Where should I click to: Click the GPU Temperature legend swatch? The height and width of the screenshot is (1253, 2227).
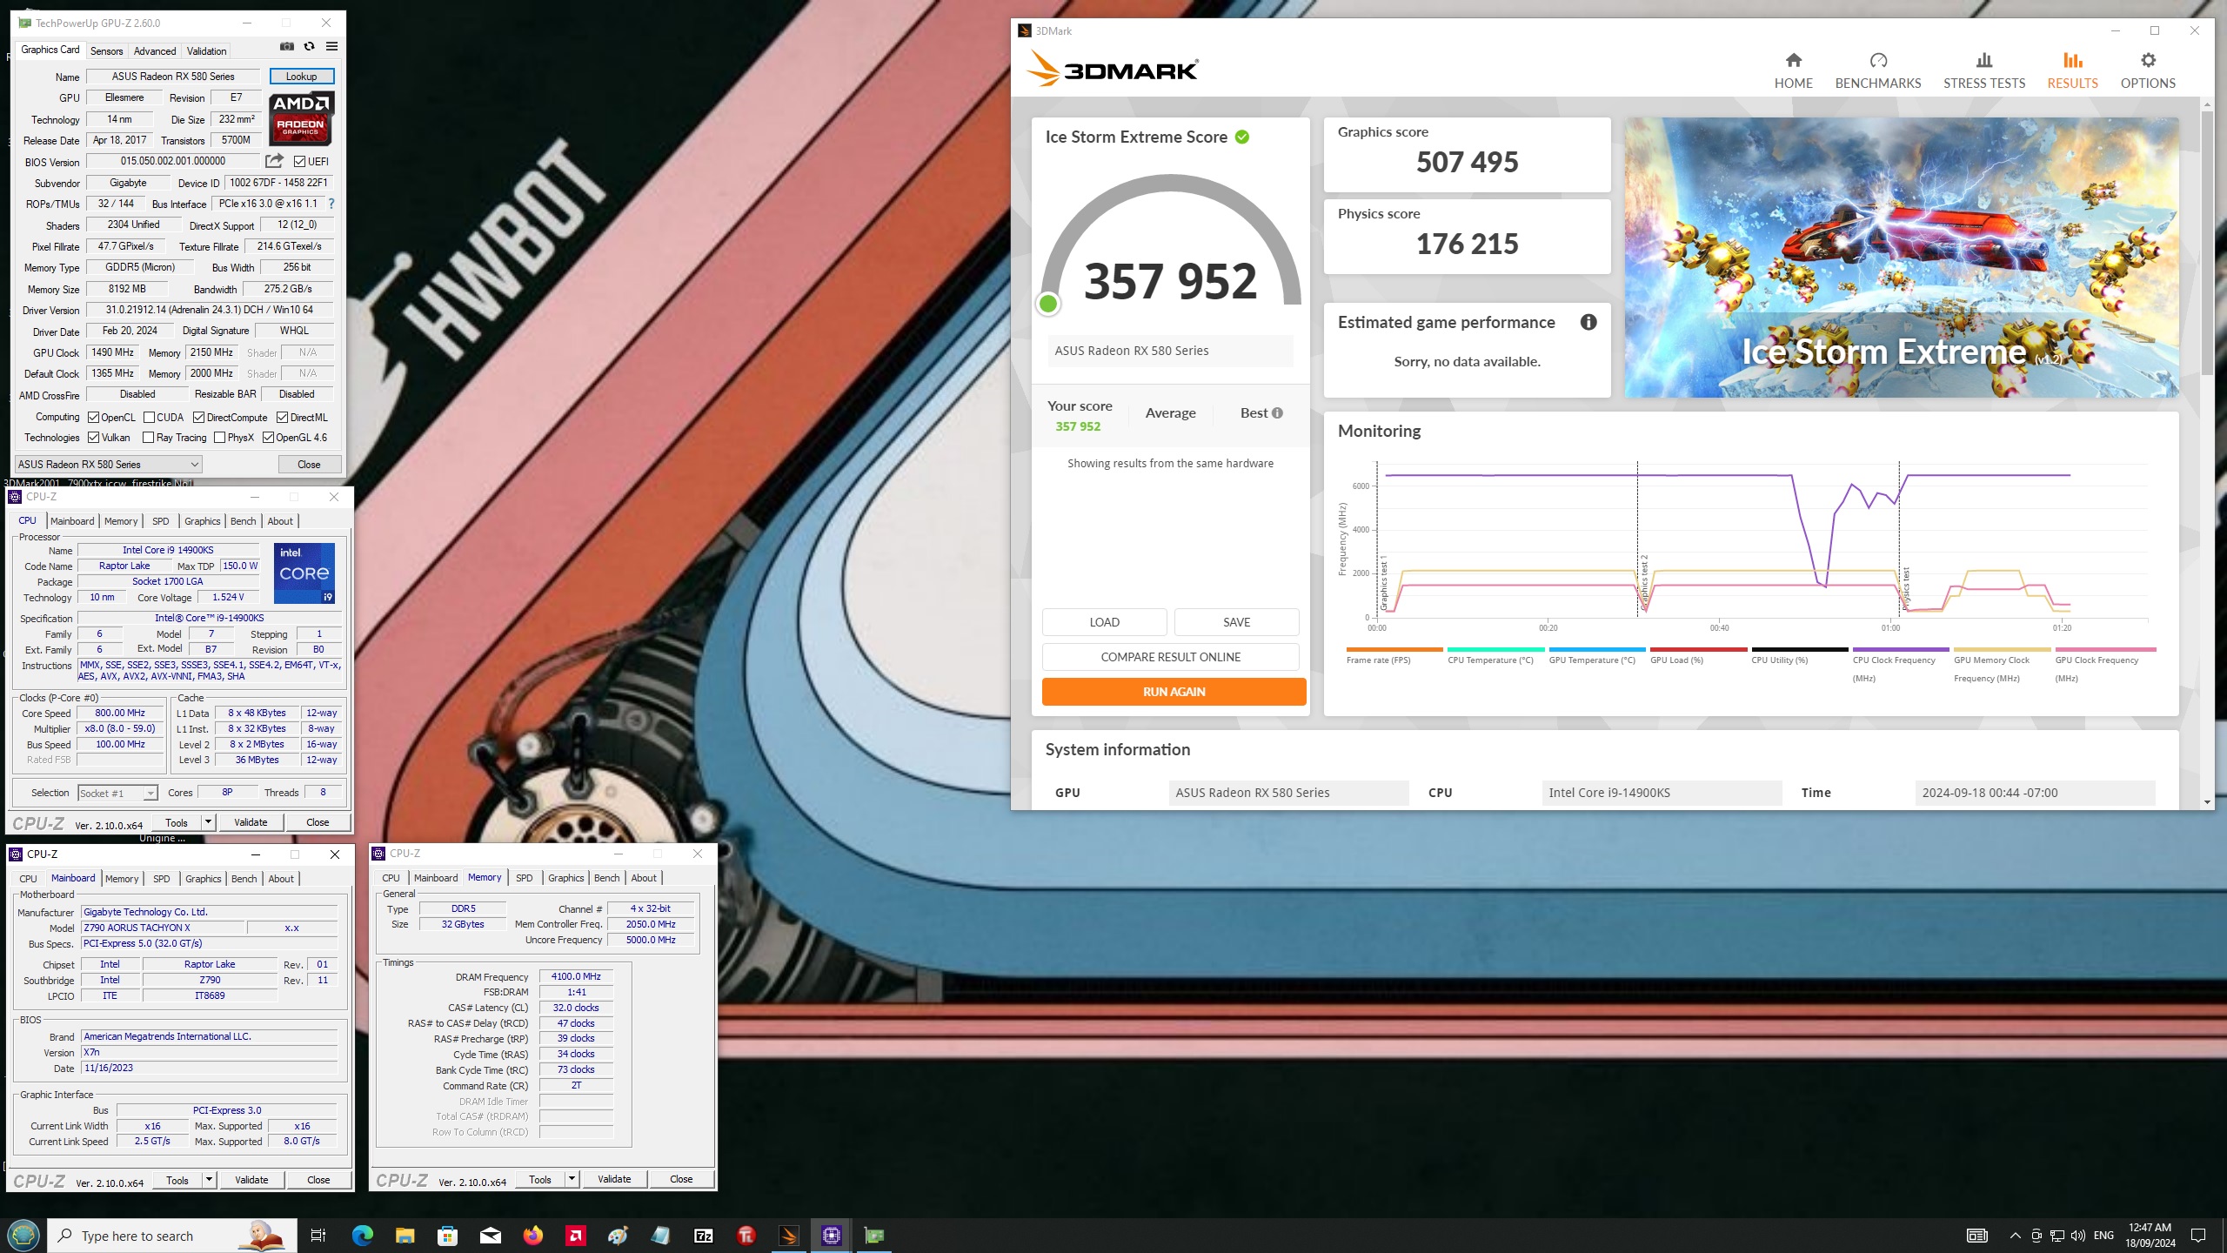(1597, 649)
